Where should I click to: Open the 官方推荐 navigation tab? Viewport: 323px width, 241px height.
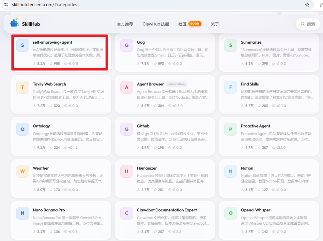(x=125, y=24)
